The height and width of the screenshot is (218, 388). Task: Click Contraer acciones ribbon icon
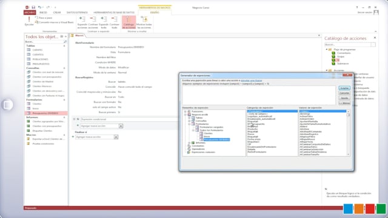tap(93, 22)
